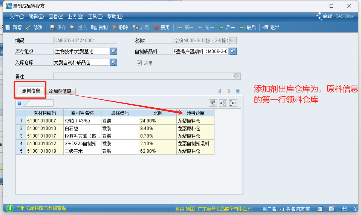The height and width of the screenshot is (215, 361).
Task: Click the 退出 (Exit) toolbar icon
Action: point(266,27)
